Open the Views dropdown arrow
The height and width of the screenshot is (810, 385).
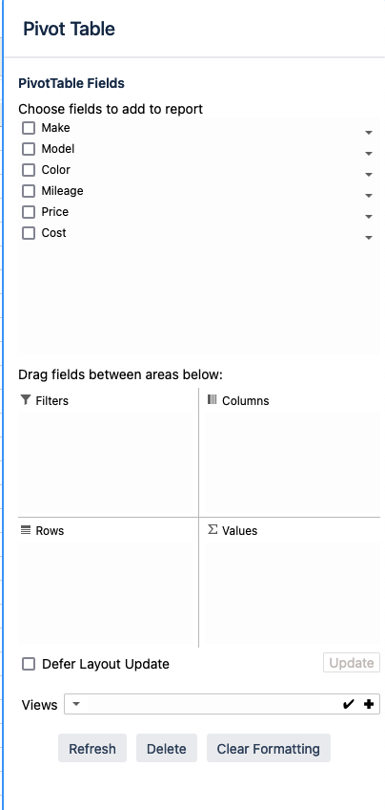coord(76,704)
